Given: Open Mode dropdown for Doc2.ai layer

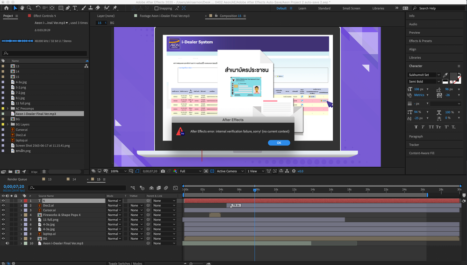Looking at the screenshot, I should click(115, 206).
